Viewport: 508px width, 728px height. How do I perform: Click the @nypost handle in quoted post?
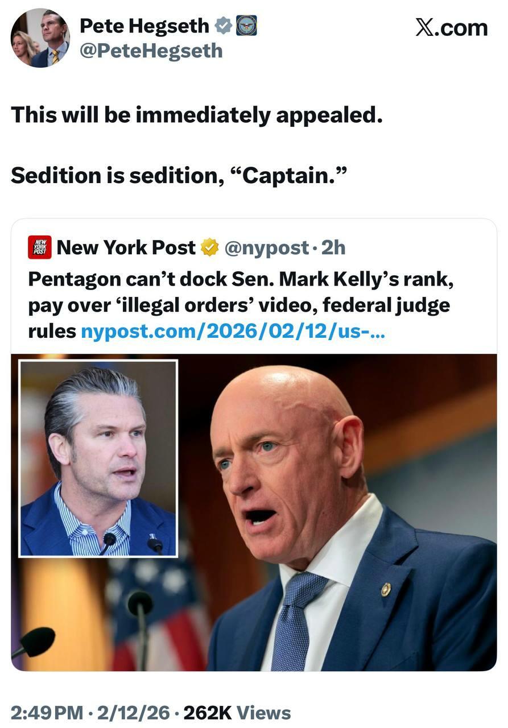(x=266, y=247)
